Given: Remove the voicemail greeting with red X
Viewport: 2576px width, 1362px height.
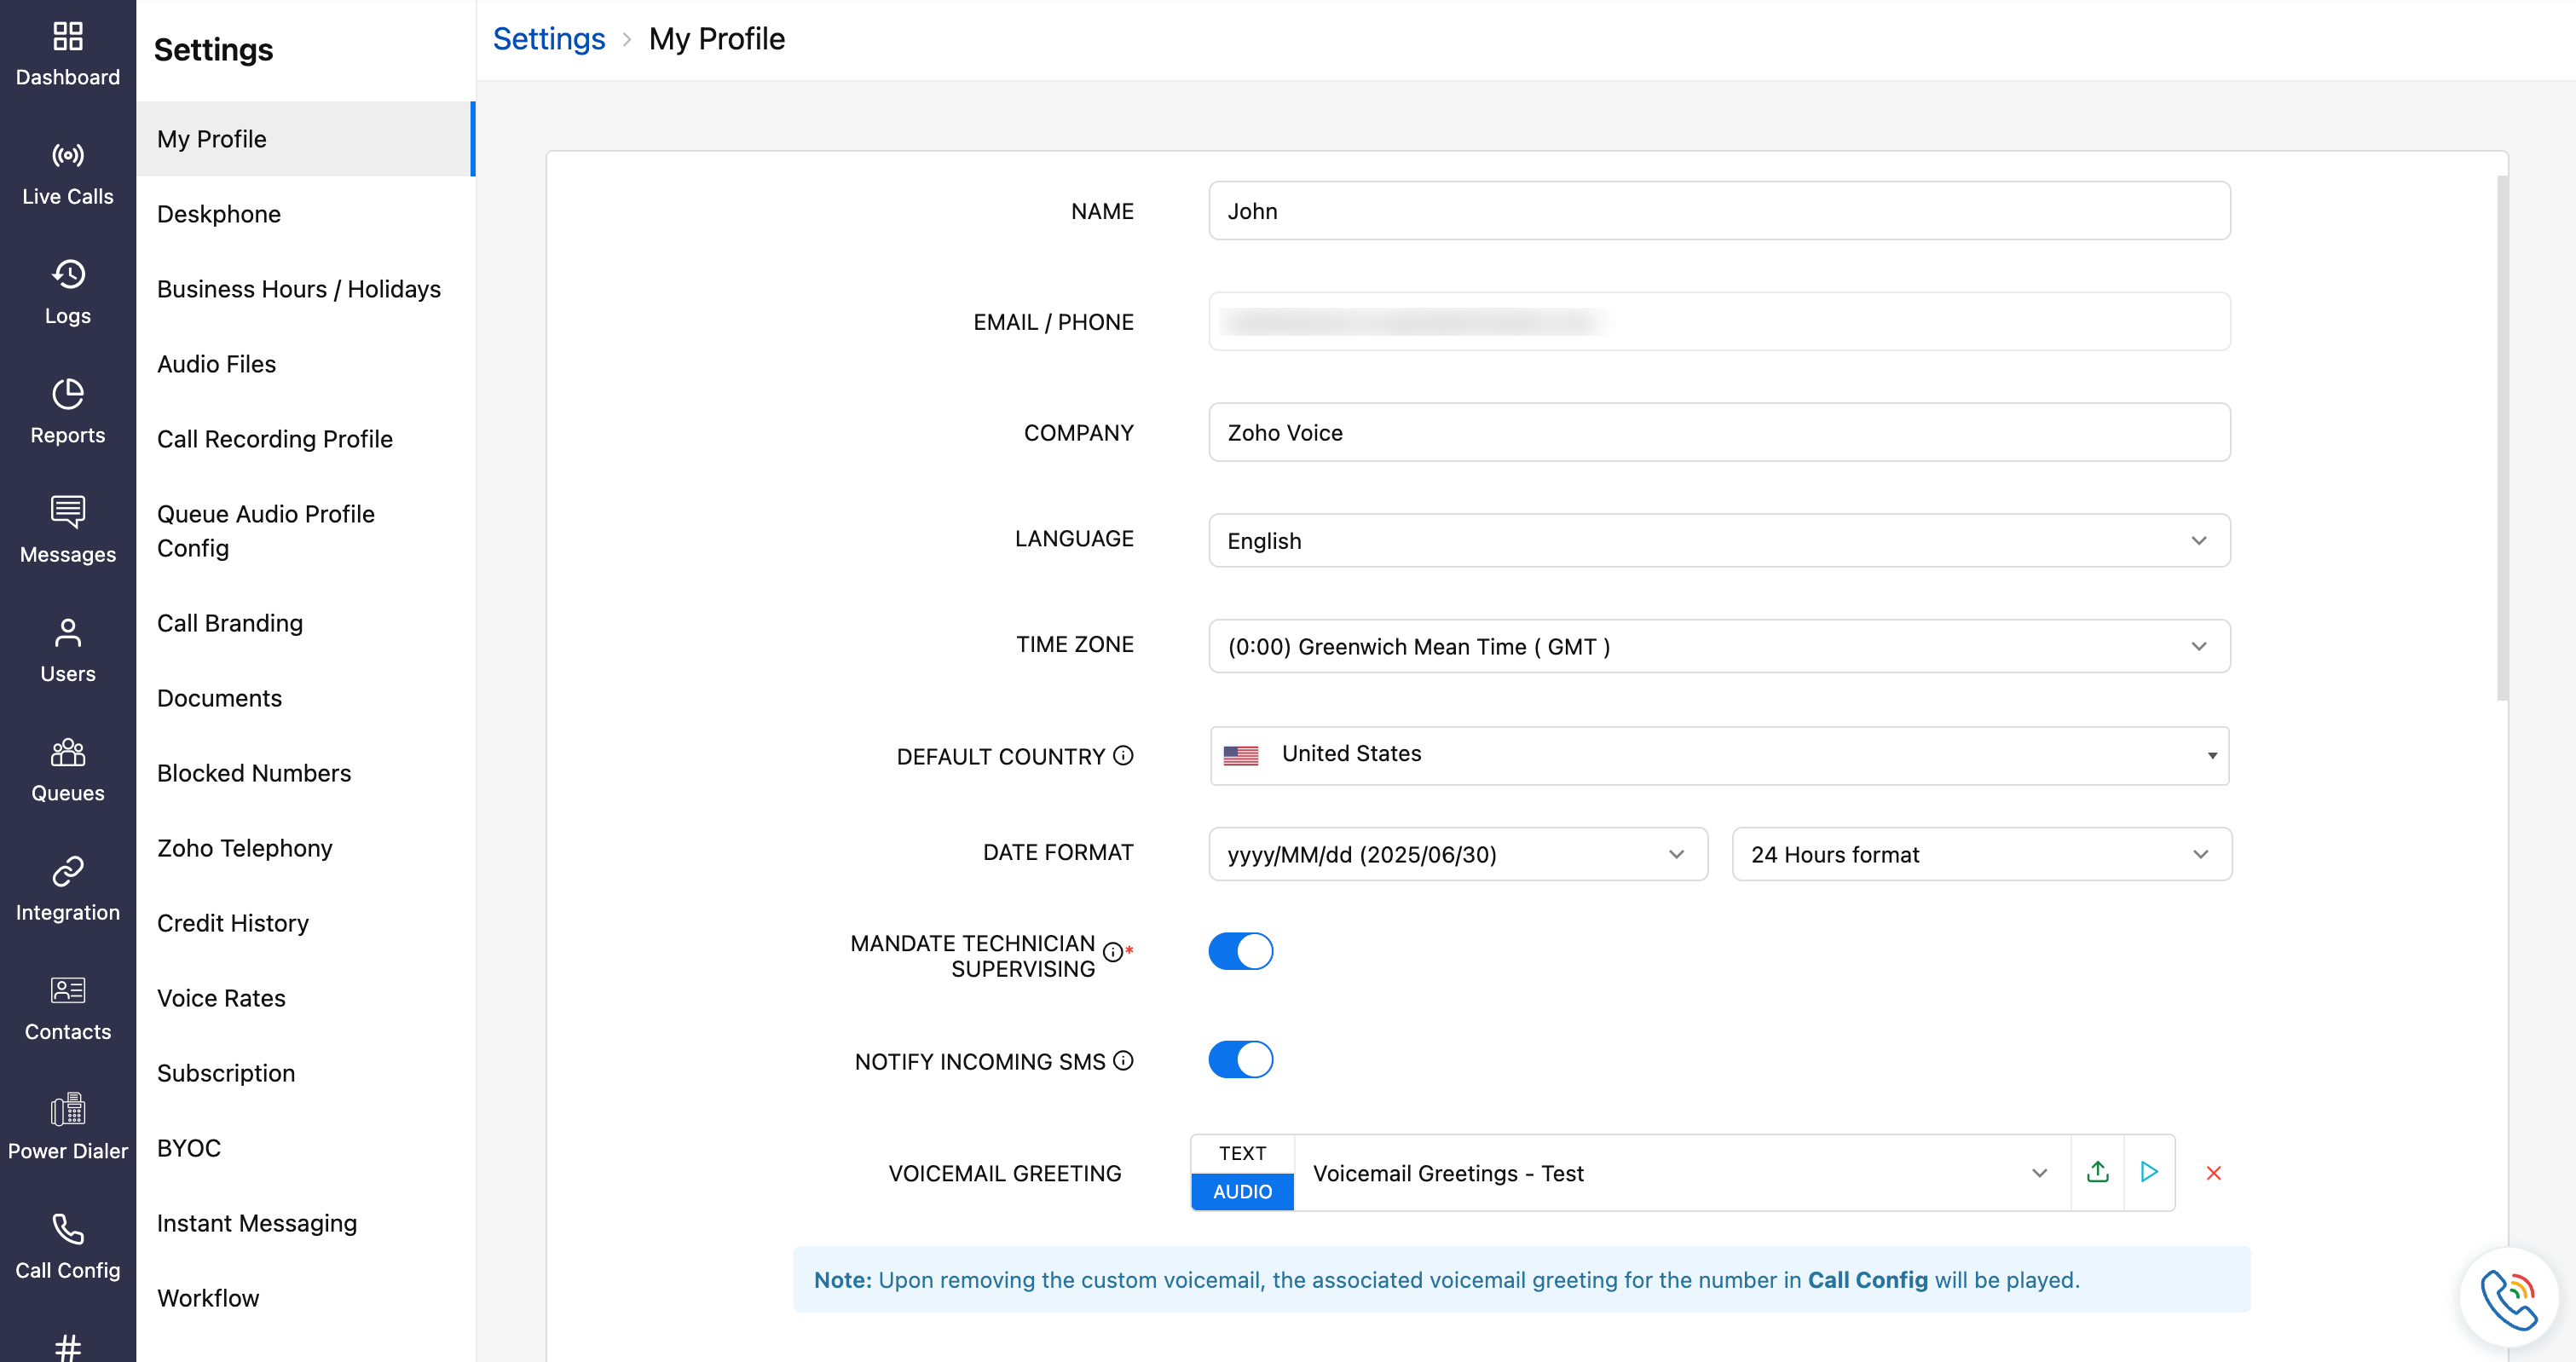Looking at the screenshot, I should [2213, 1173].
